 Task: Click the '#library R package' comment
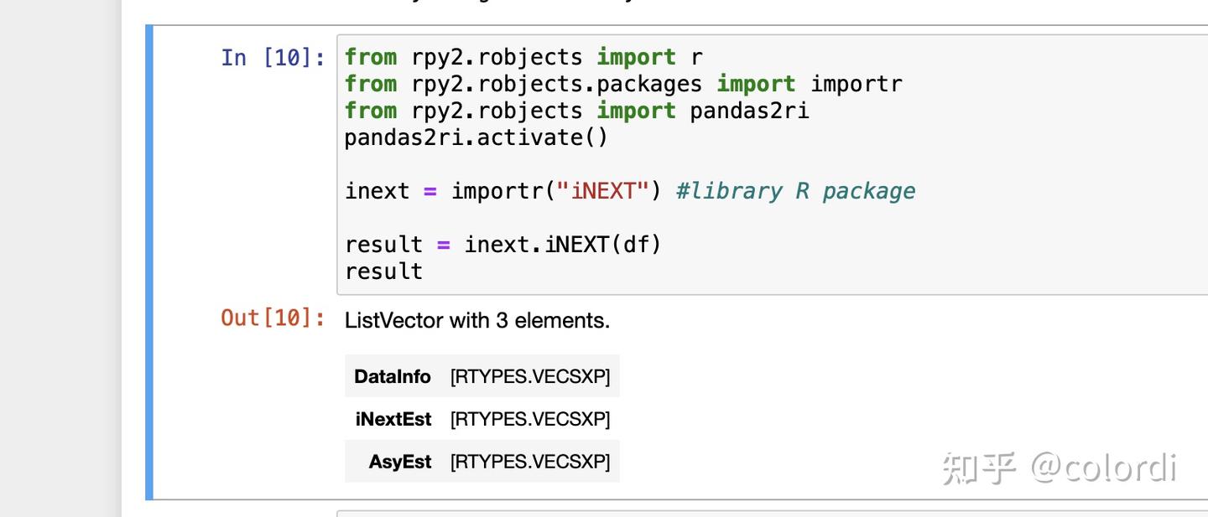tap(795, 191)
